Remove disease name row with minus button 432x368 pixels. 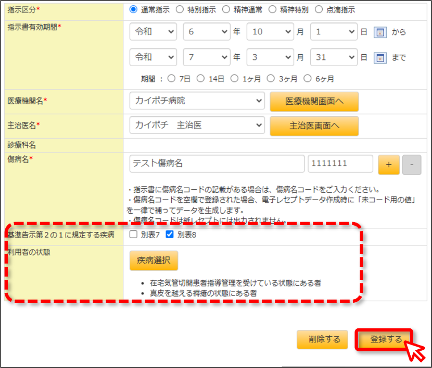coord(412,165)
